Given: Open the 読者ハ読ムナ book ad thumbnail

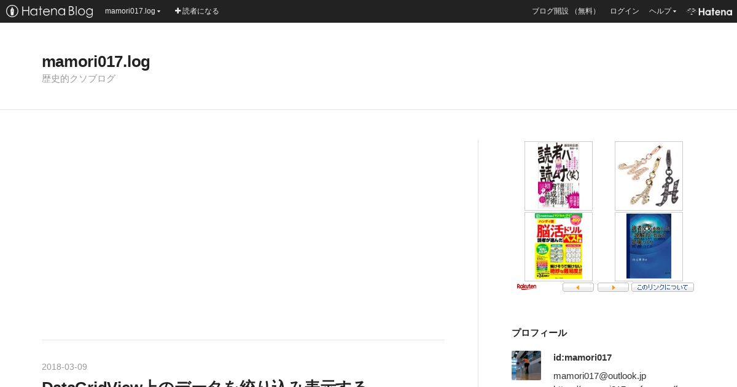Looking at the screenshot, I should pyautogui.click(x=558, y=176).
